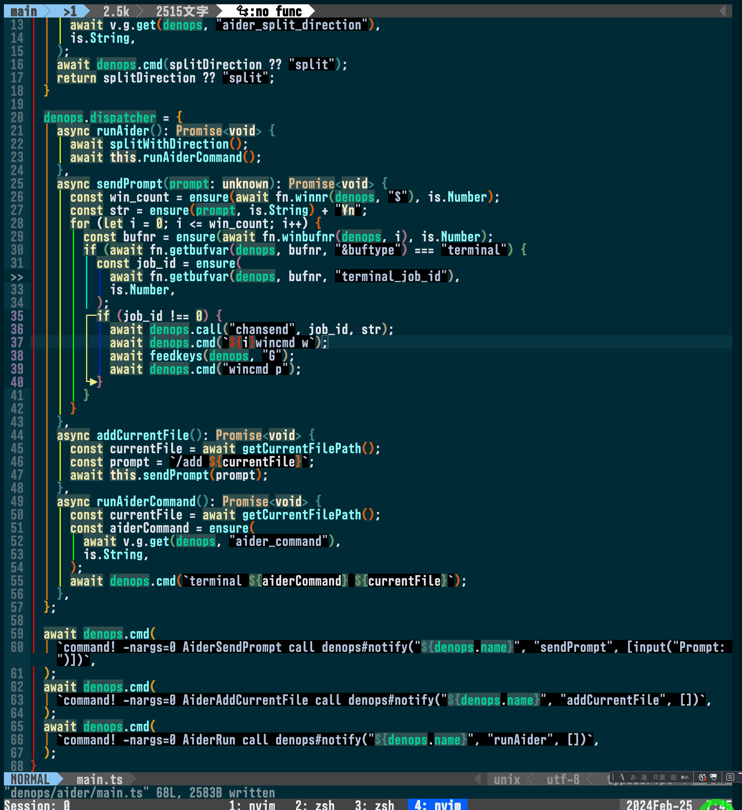Click 'runAiderCommand' definition on line 49
Image resolution: width=742 pixels, height=810 pixels.
pos(146,501)
